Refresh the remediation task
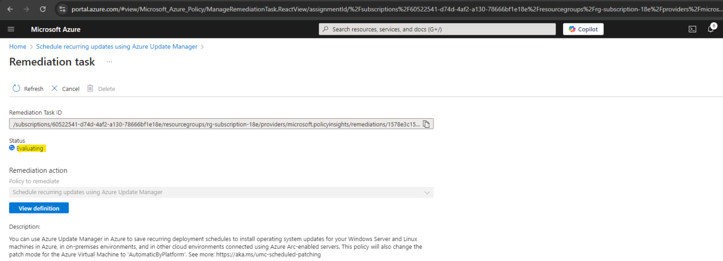This screenshot has height=261, width=723. pyautogui.click(x=28, y=89)
